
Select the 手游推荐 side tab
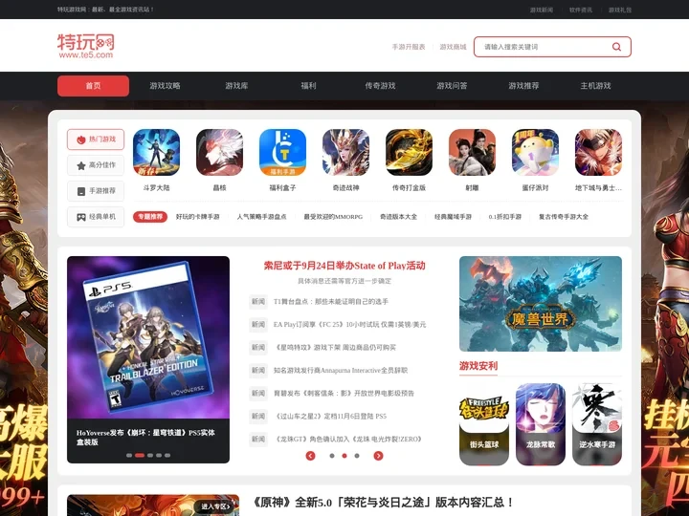click(x=96, y=191)
